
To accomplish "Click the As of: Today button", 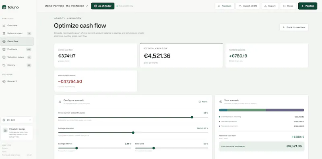I will 103,6.
